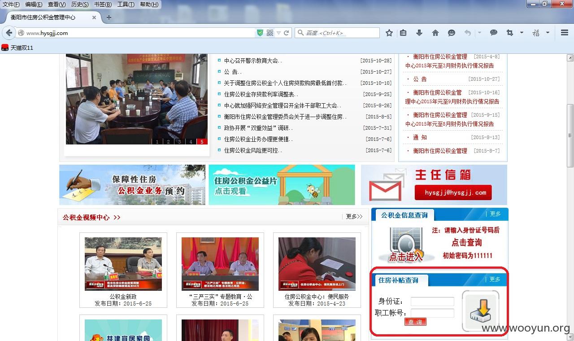Select slideshow page number 3
Screen dimensions: 574x341
point(179,142)
